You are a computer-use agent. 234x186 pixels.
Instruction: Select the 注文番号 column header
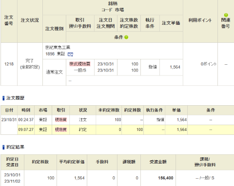(9, 20)
